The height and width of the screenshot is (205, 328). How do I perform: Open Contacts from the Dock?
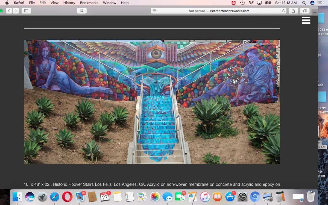coord(92,197)
